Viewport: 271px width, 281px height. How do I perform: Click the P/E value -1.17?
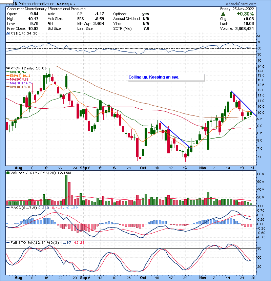coord(99,14)
